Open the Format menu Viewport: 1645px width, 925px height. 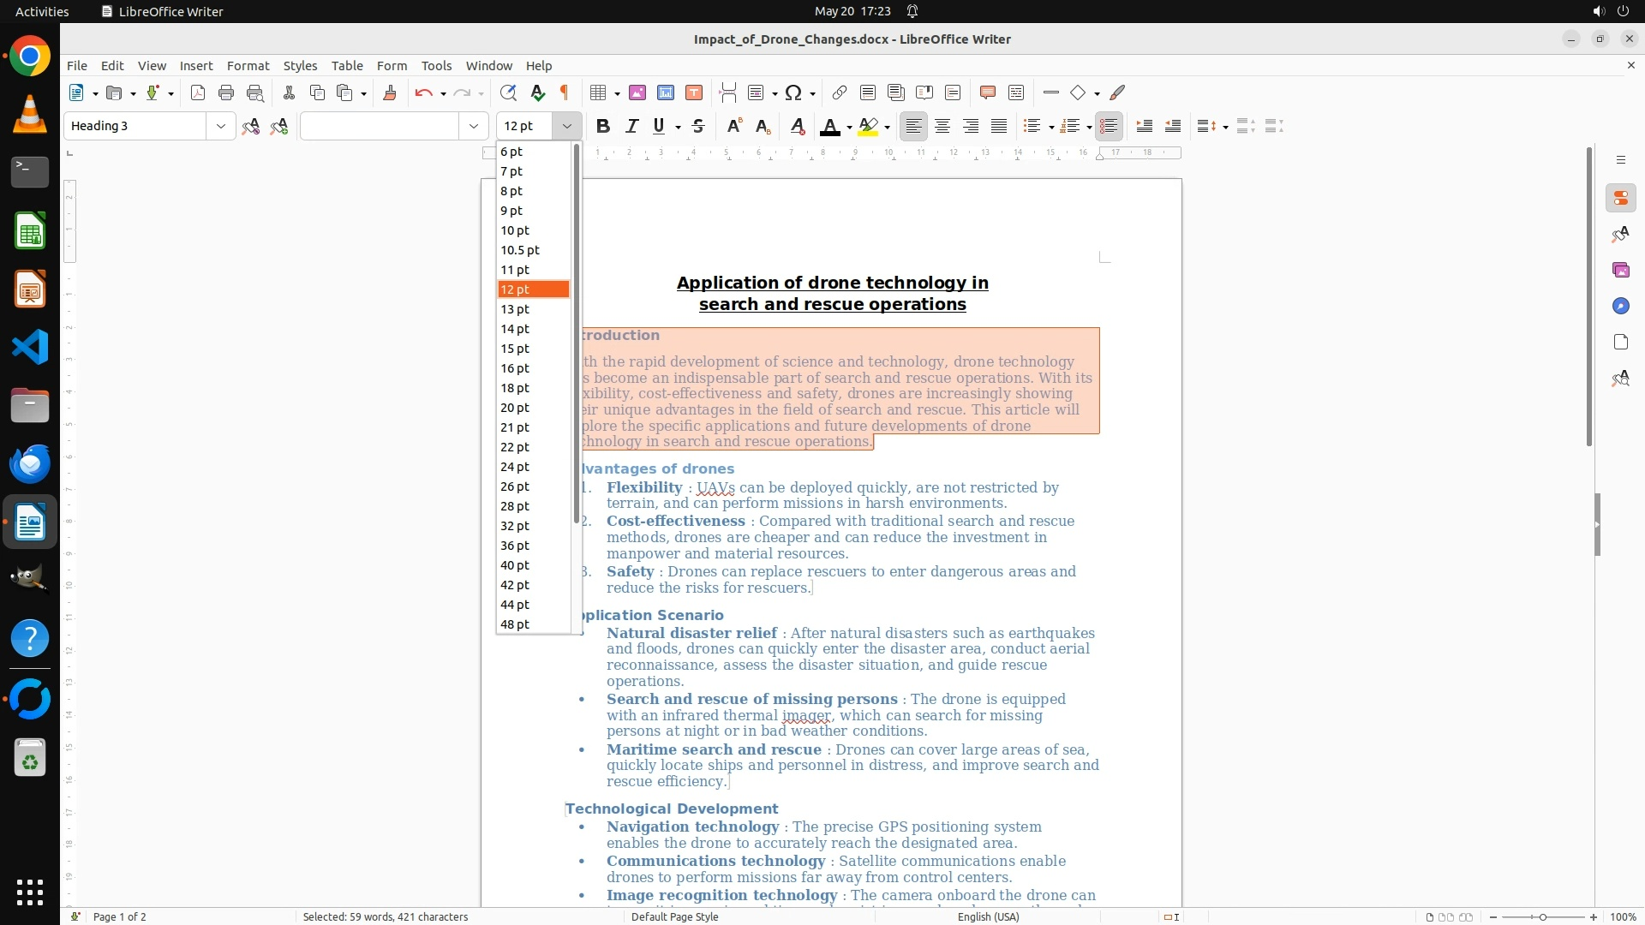click(x=248, y=65)
